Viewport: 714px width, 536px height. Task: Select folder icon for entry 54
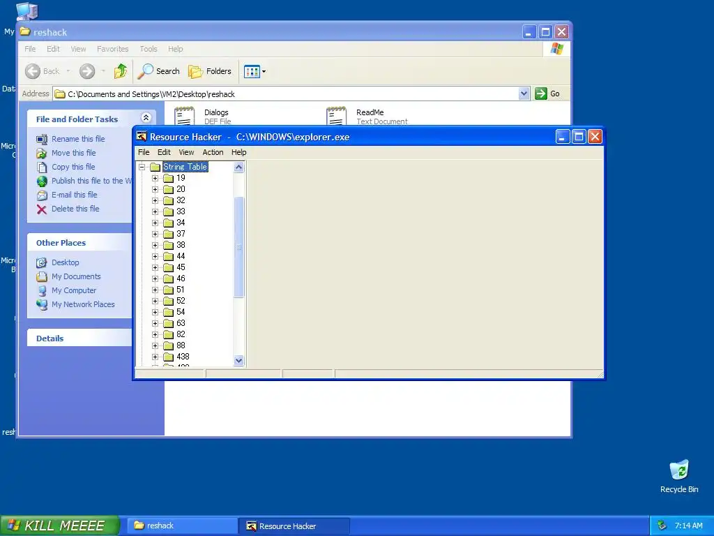pos(169,312)
